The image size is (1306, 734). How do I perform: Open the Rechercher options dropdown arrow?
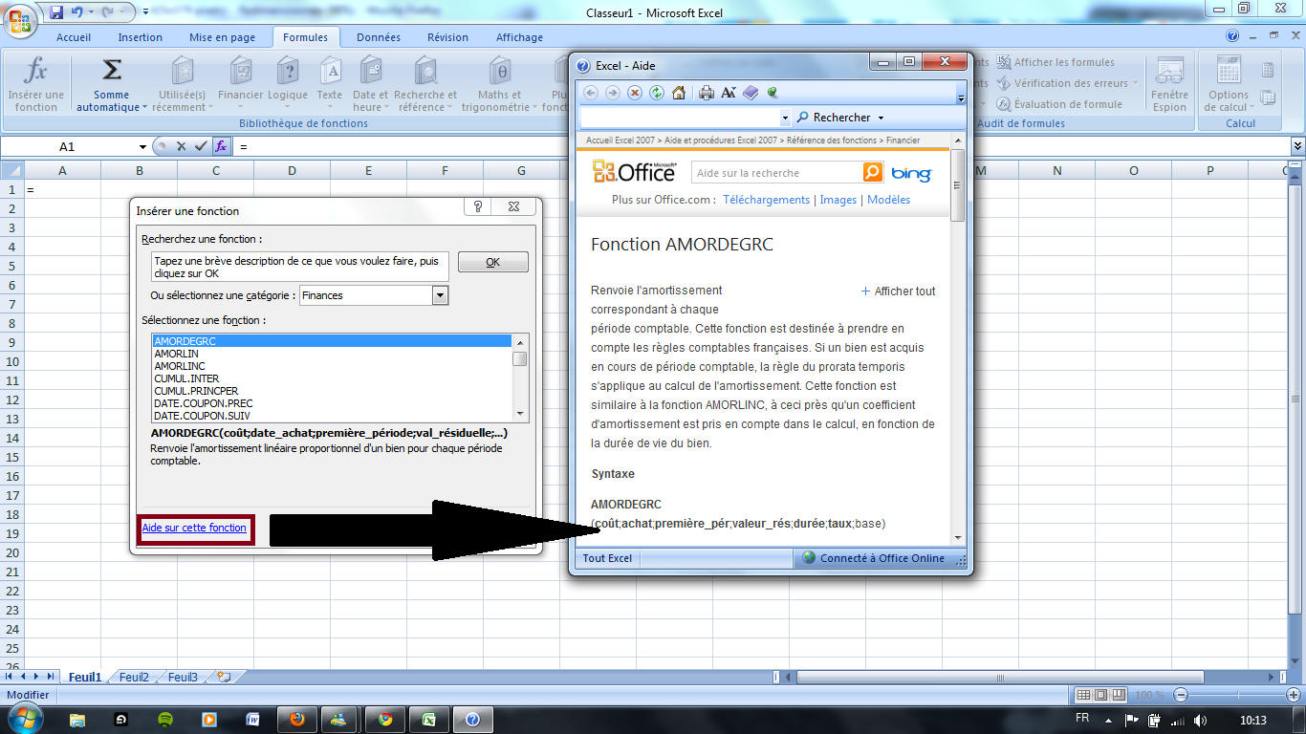tap(881, 119)
